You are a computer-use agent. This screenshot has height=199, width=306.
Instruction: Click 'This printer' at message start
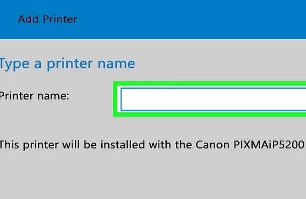point(29,145)
